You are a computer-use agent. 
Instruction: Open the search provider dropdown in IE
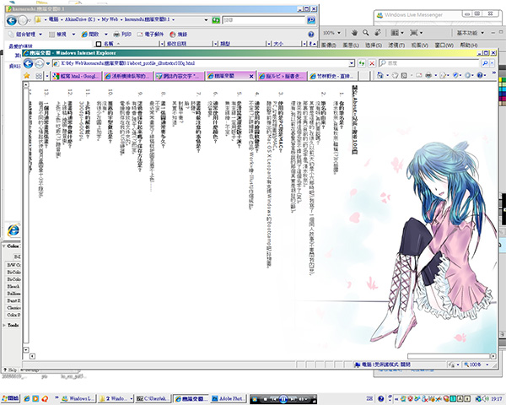pyautogui.click(x=493, y=63)
